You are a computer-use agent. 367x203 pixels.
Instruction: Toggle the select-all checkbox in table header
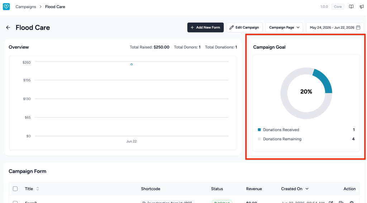15,189
